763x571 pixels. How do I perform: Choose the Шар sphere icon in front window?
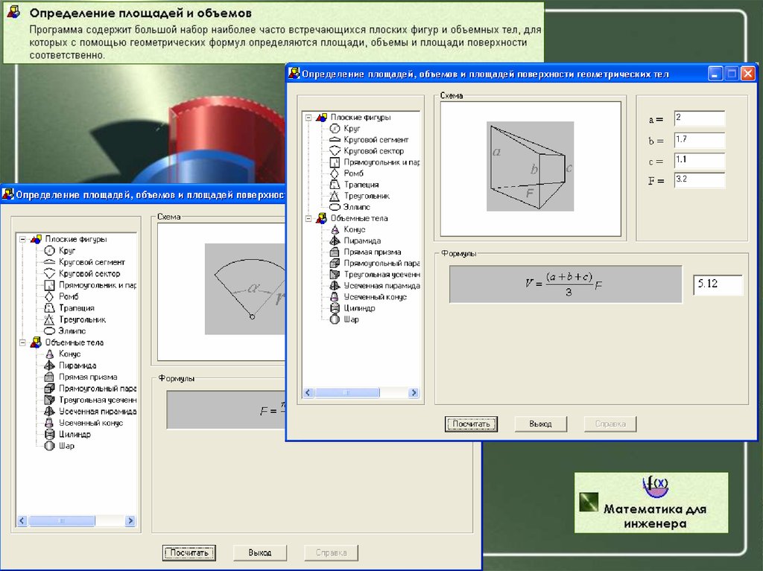point(335,319)
